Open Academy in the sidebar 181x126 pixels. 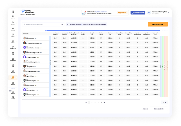(13, 98)
